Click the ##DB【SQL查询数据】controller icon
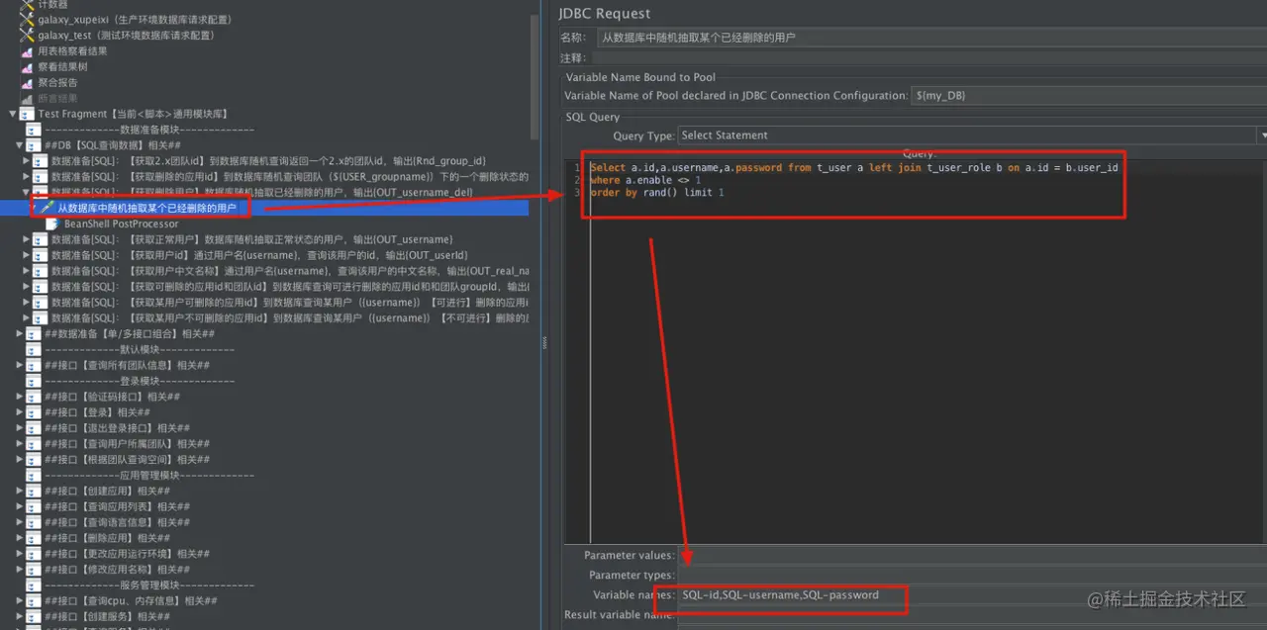 click(x=34, y=145)
